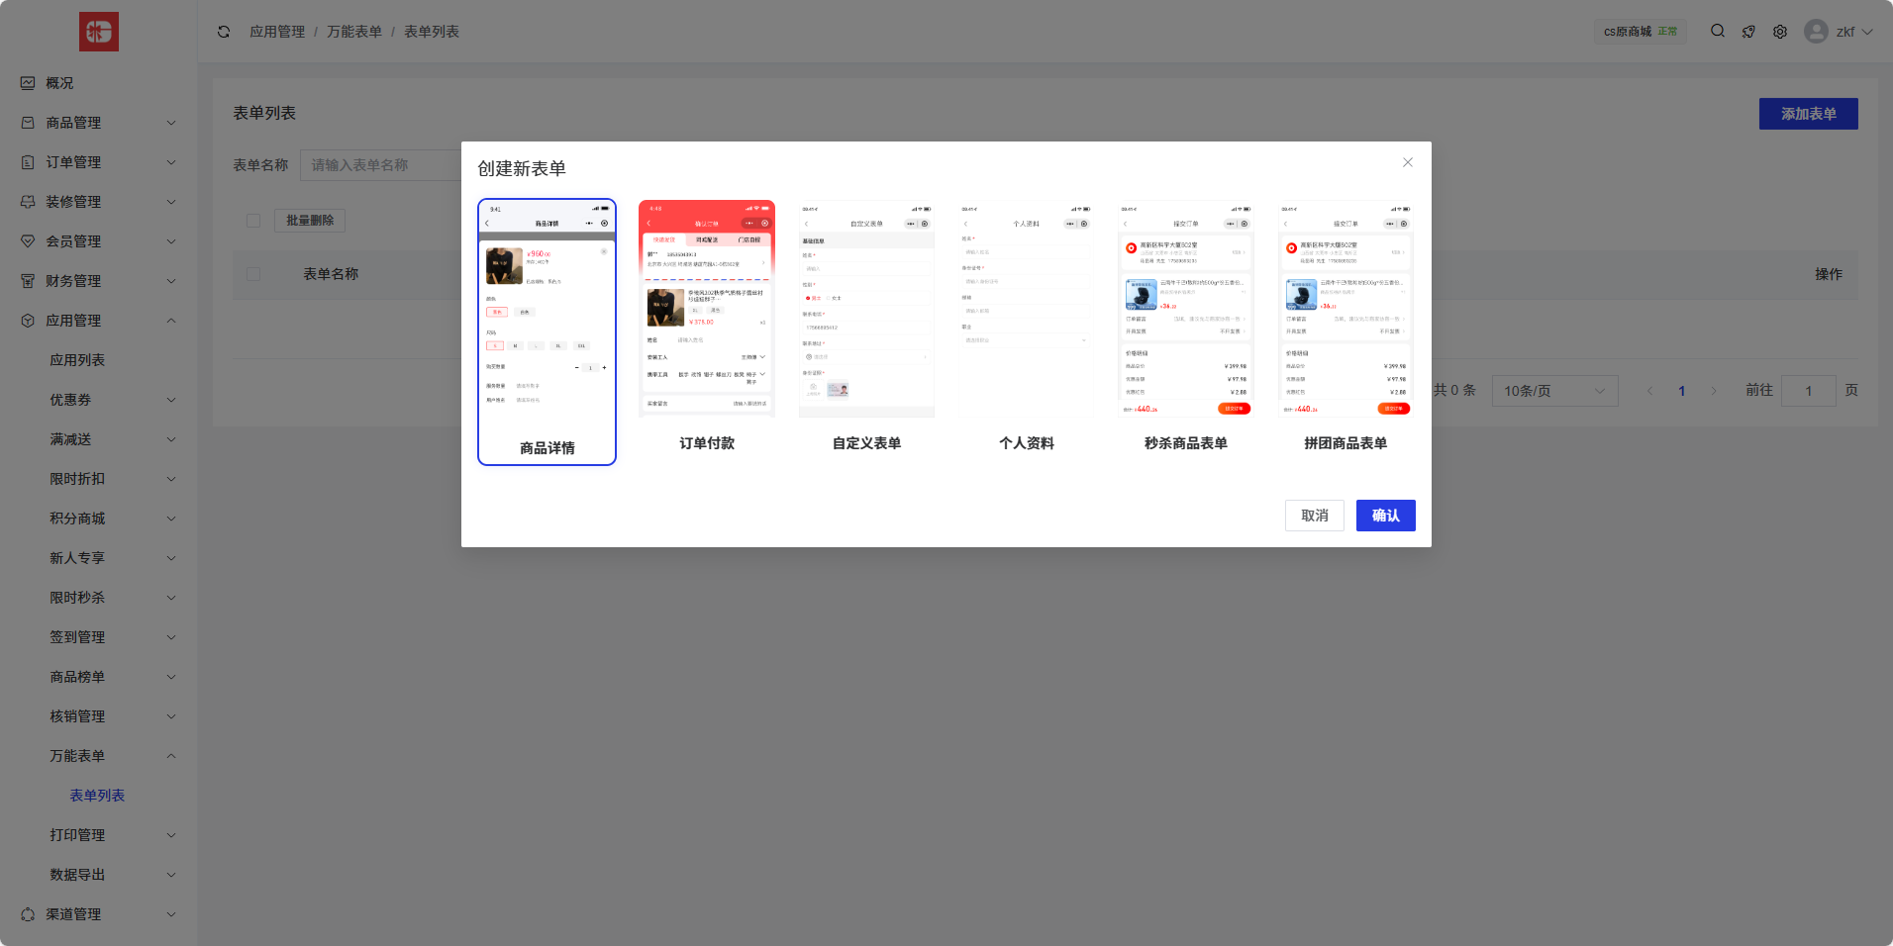The height and width of the screenshot is (946, 1893).
Task: Expand 限时秒杀 submenu
Action: (x=171, y=598)
